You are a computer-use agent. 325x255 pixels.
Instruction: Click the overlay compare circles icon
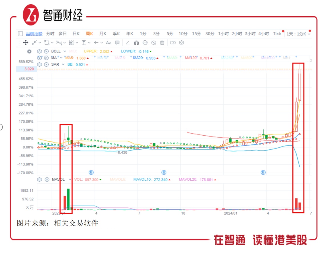[173, 43]
